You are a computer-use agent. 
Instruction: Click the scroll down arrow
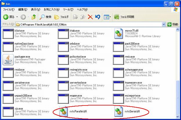[178, 117]
